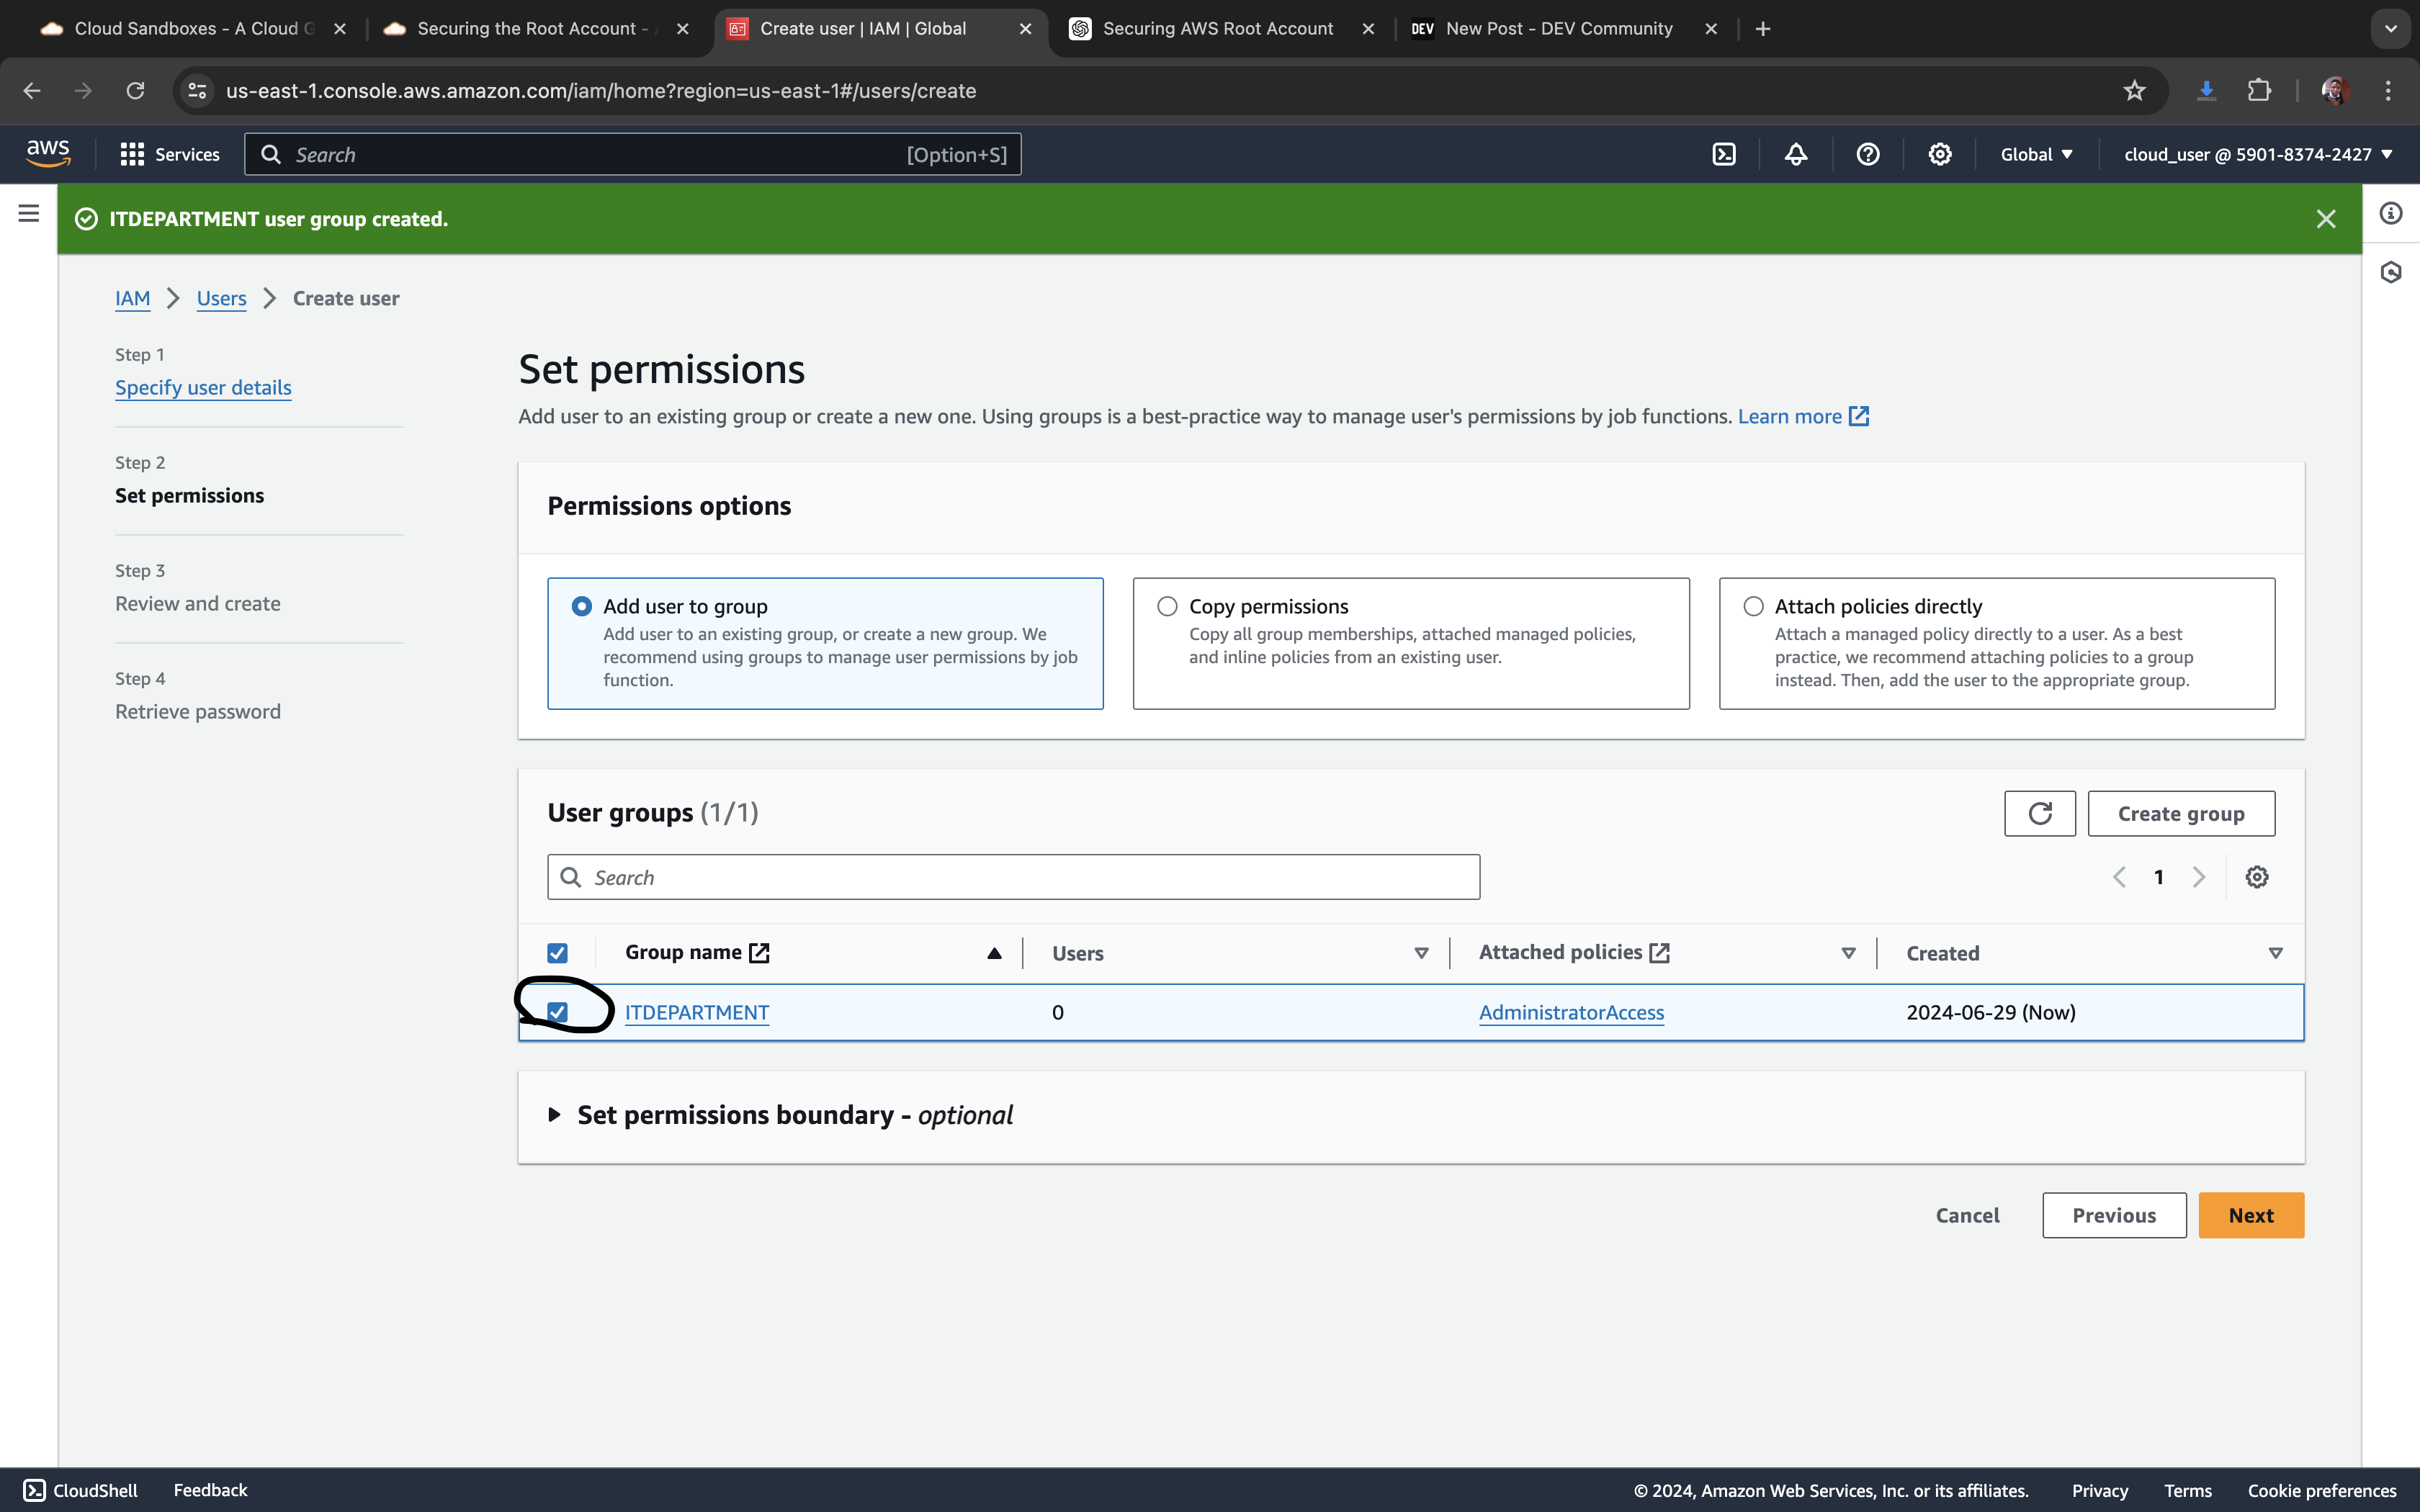Open the Services grid menu

point(169,154)
